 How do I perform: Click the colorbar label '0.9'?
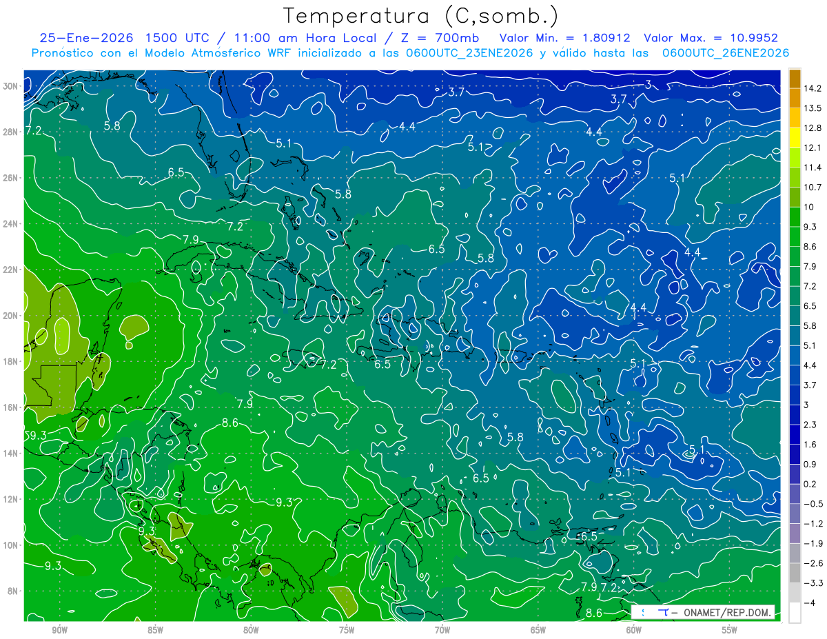810,464
